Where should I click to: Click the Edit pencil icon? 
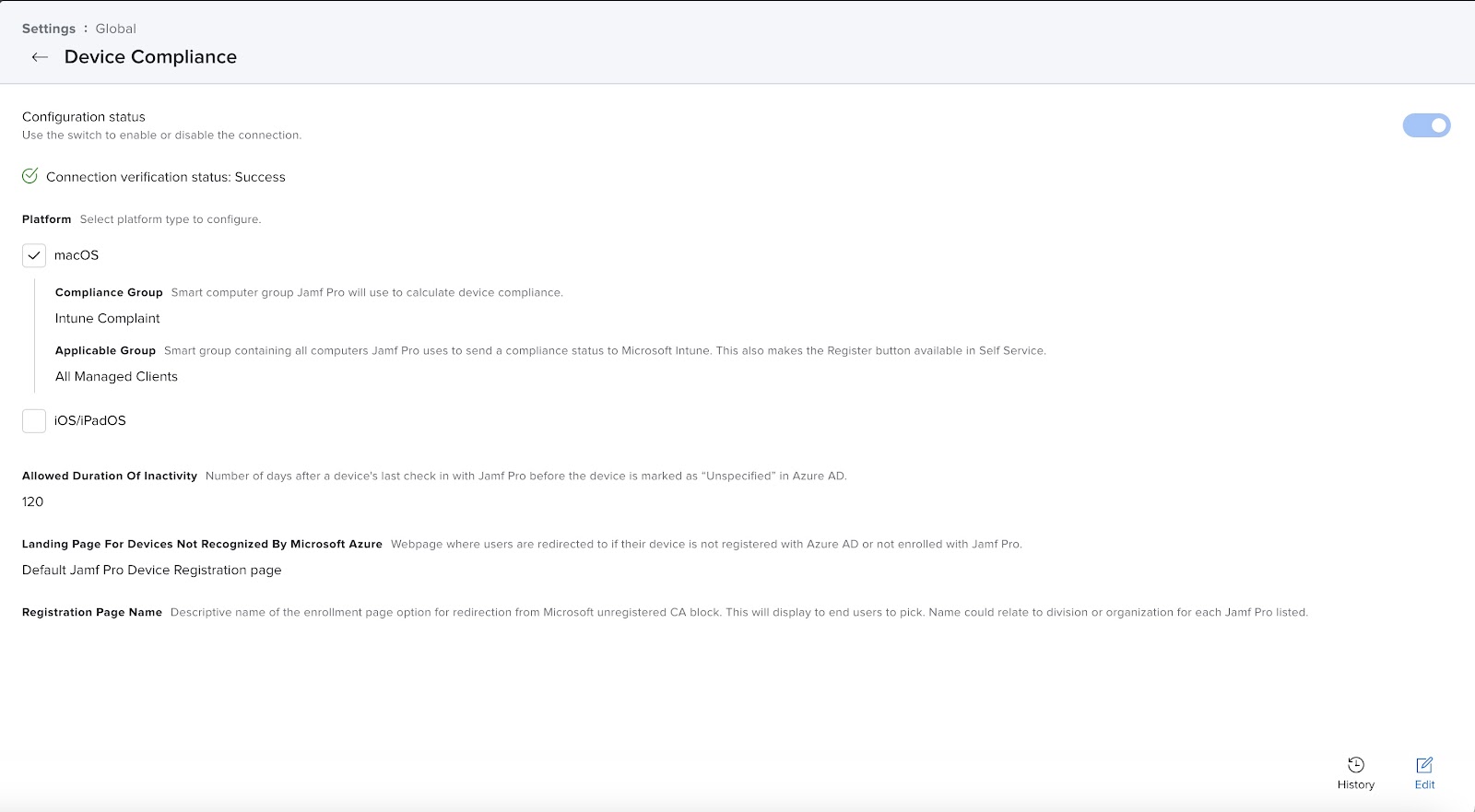(x=1424, y=765)
